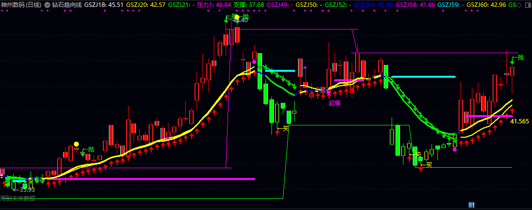Click the 35.93 low price label

[28, 189]
